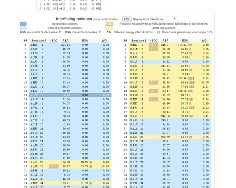Click the Interfacing residues yellow legend swatch
This screenshot has width=236, height=188.
(x=109, y=28)
